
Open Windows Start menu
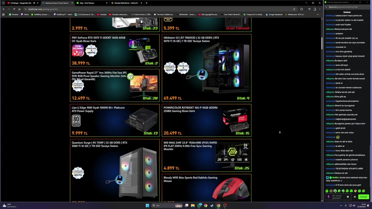[x=147, y=206]
